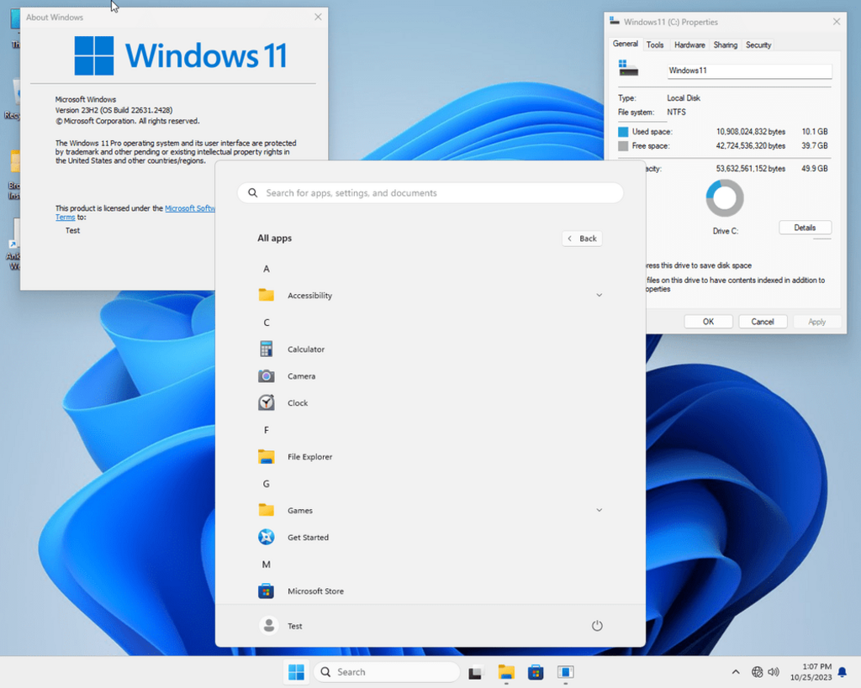Expand the Games folder chevron
861x688 pixels.
(x=599, y=510)
